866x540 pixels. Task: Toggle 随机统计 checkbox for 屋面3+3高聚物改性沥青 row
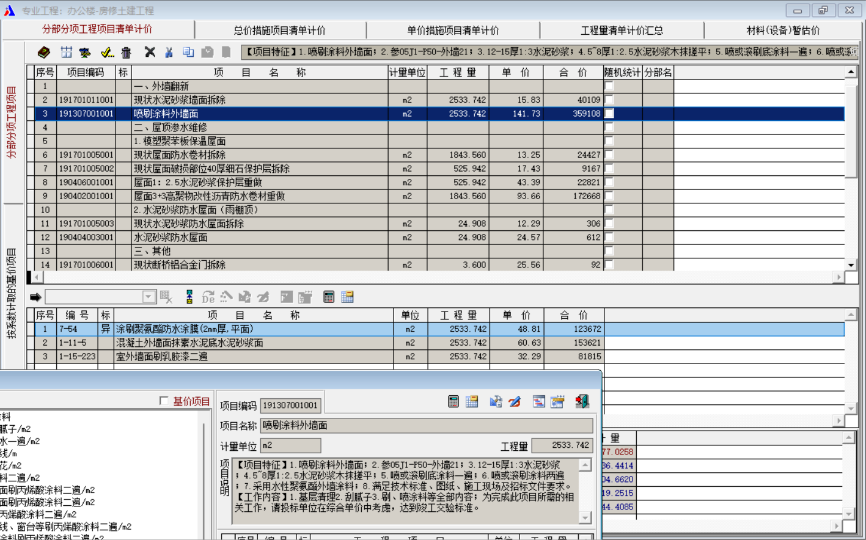tap(609, 196)
